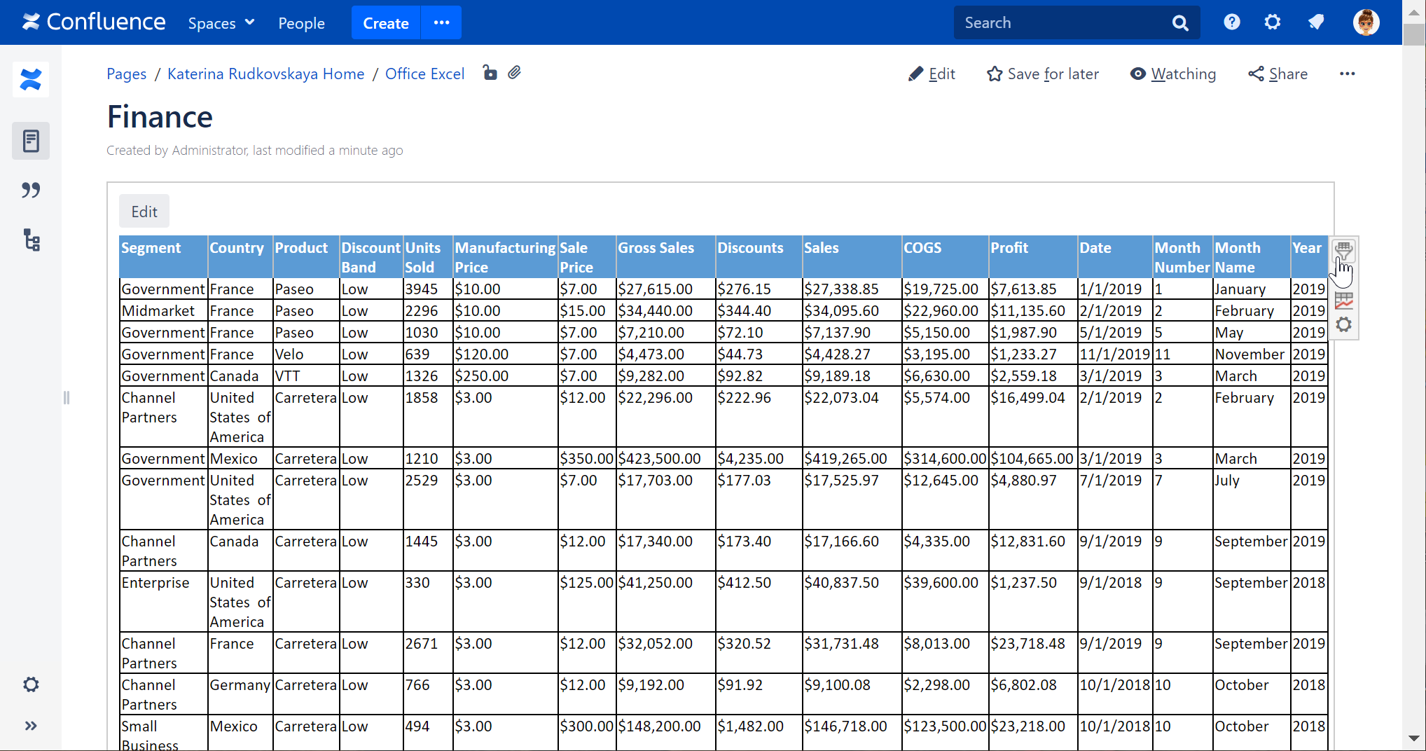Open the Create more options ellipsis

click(x=441, y=22)
